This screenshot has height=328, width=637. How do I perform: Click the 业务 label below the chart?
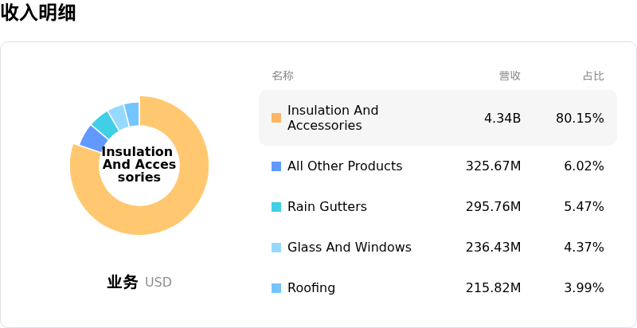tap(123, 282)
